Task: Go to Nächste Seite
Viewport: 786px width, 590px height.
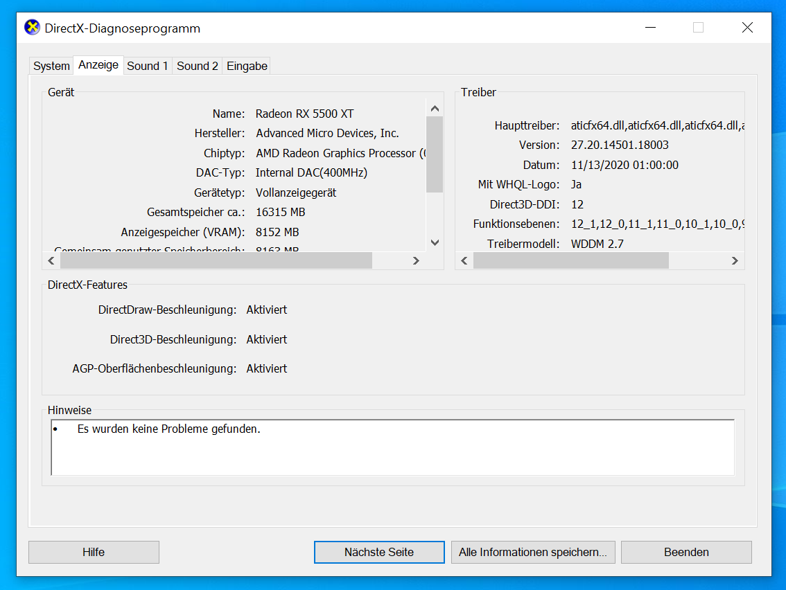Action: point(379,552)
